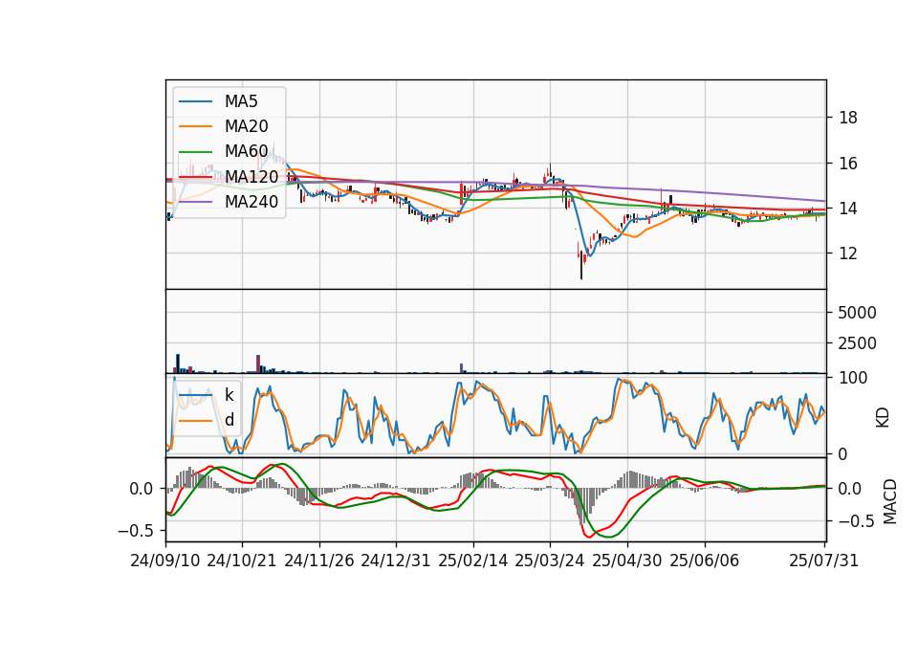The image size is (918, 660).
Task: Click the green MA60 legend line sample
Action: (x=195, y=152)
